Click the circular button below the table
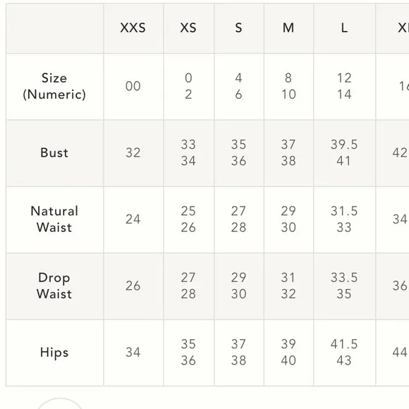The height and width of the screenshot is (409, 409). 60,403
